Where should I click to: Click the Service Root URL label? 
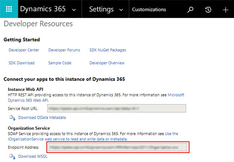[x=23, y=109]
